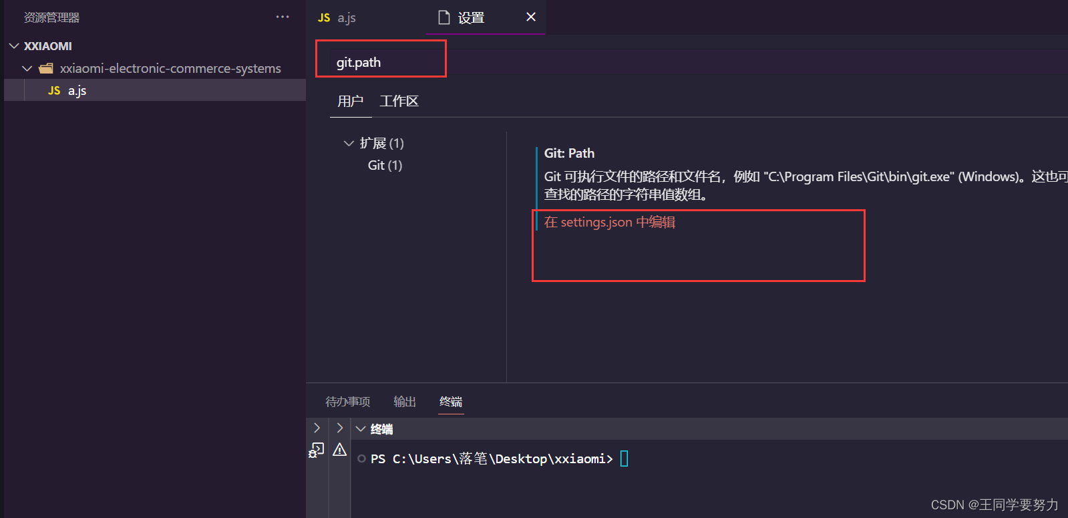Click the folder icon beside xxiaomi-electronic-commerce-systems

(46, 68)
